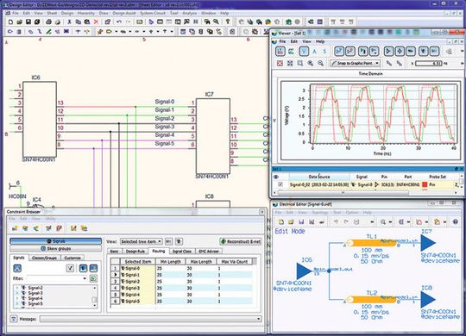Click the Skew groups button
This screenshot has height=336, width=466.
[x=55, y=248]
